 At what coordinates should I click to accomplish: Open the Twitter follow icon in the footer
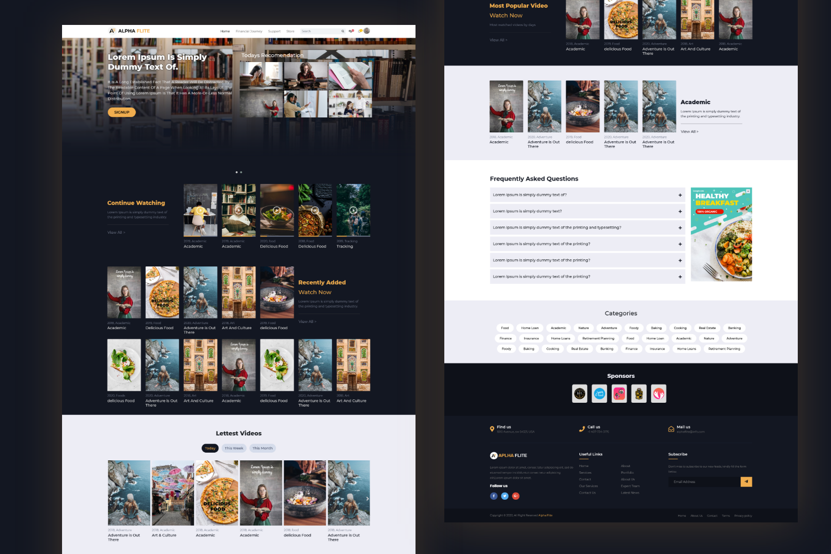[x=505, y=496]
